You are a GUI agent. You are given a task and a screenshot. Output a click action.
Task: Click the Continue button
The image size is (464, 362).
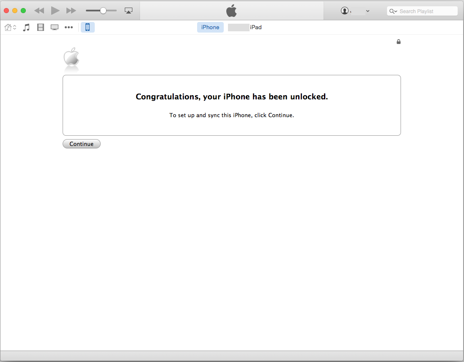click(81, 144)
